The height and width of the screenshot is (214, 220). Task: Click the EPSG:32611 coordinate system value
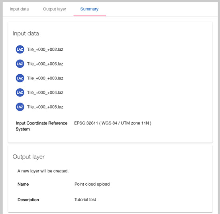tap(113, 123)
